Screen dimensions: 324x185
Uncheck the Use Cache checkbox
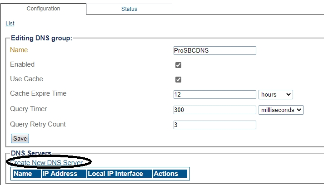coord(178,79)
